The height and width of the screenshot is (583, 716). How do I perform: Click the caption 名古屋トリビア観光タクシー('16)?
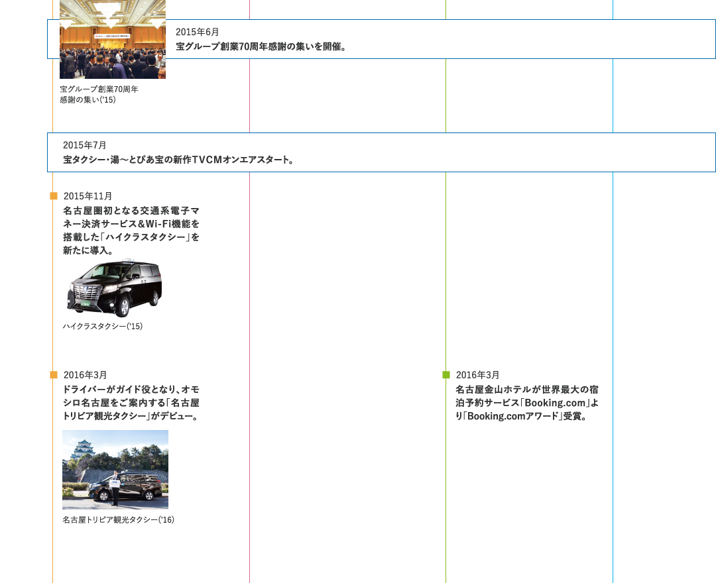pos(118,519)
